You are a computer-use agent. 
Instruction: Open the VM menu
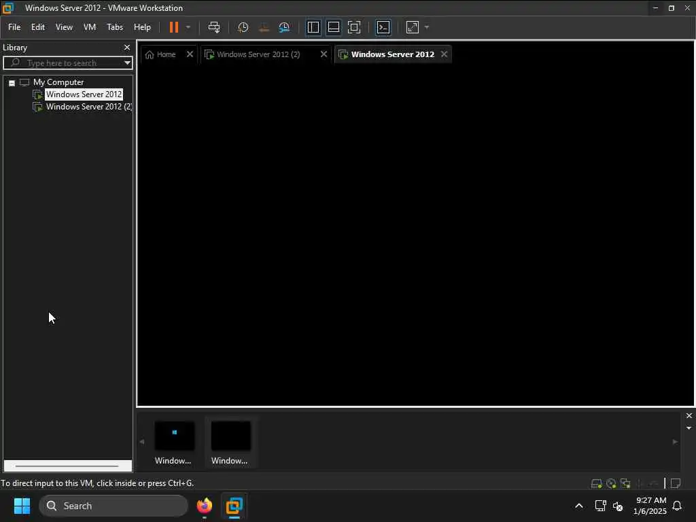click(x=90, y=27)
